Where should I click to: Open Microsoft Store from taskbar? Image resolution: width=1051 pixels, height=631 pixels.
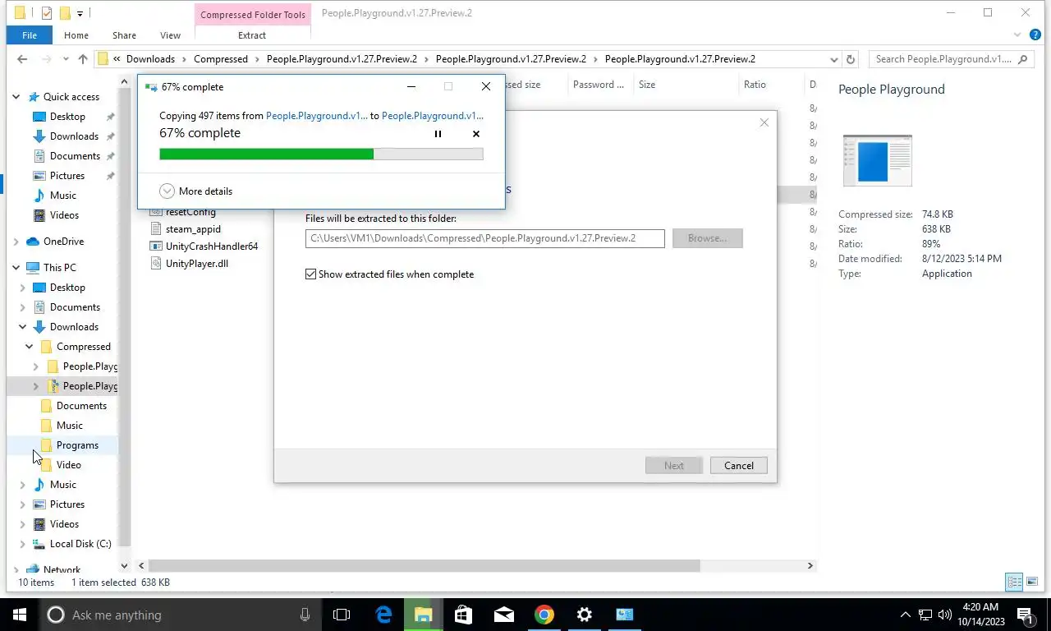(x=464, y=615)
